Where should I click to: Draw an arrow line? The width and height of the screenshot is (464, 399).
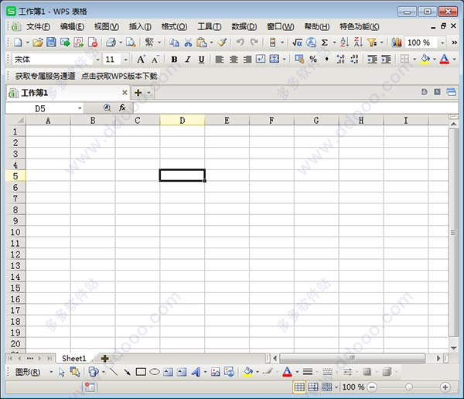click(x=128, y=372)
